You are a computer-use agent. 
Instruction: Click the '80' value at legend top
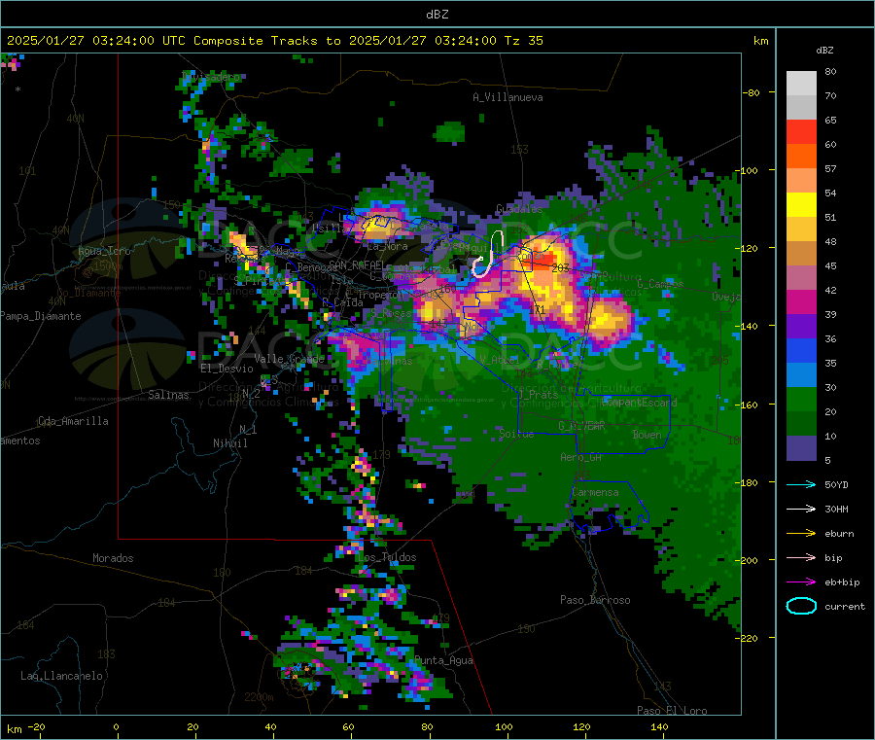[830, 71]
